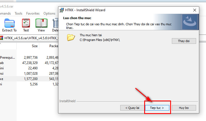Open the Tools menu
The height and width of the screenshot is (121, 206).
point(18,13)
